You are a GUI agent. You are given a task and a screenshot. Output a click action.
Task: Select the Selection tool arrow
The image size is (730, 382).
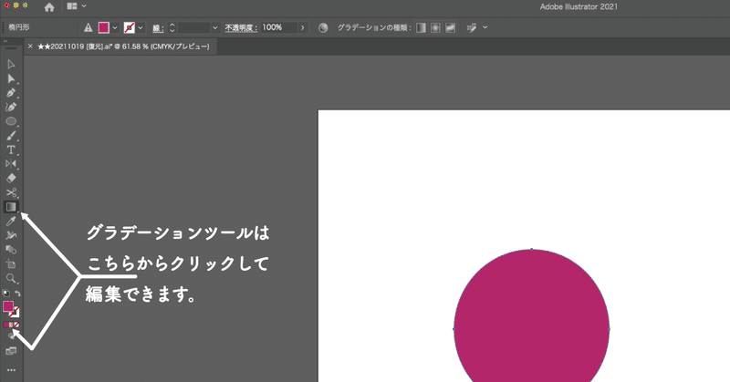(x=11, y=64)
